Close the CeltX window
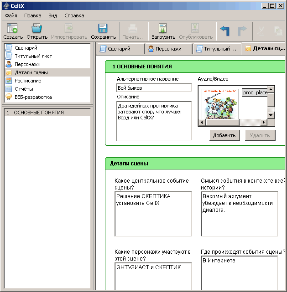The width and height of the screenshot is (287, 292). (281, 6)
